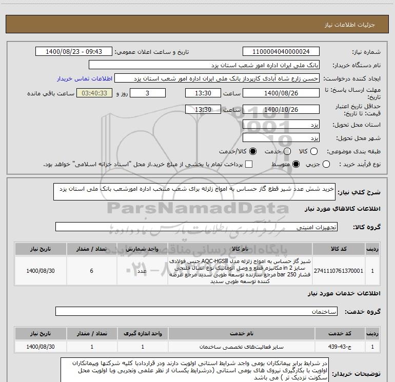Click delivery city field یزد
395x382 pixels.
[281, 138]
